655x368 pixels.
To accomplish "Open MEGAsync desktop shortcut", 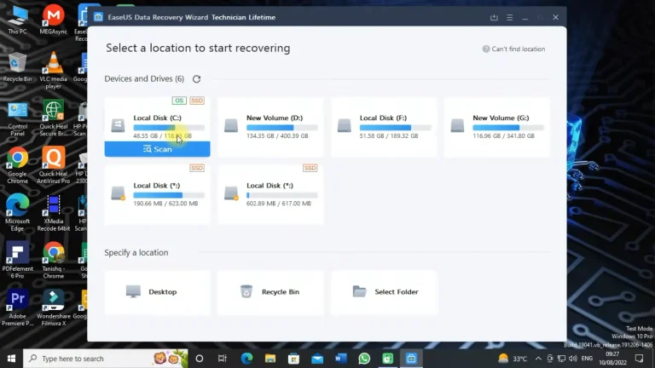I will 54,20.
